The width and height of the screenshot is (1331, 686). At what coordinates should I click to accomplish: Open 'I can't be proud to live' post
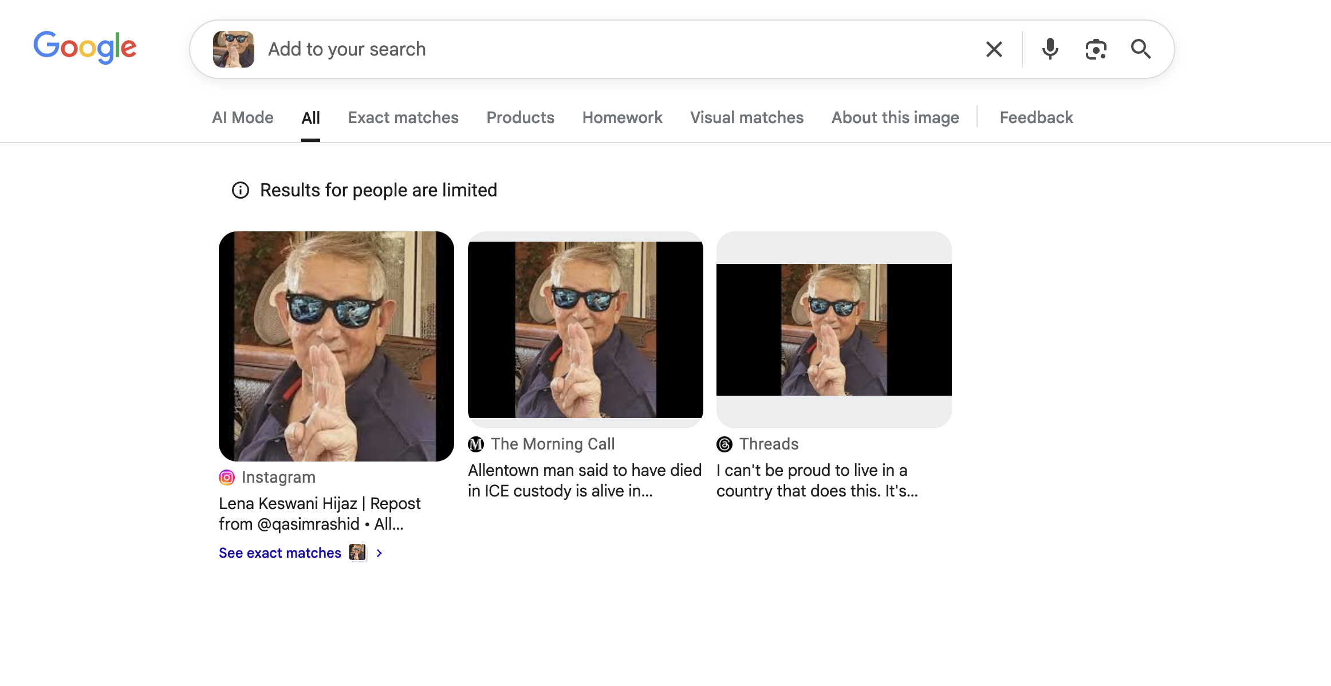click(x=817, y=480)
